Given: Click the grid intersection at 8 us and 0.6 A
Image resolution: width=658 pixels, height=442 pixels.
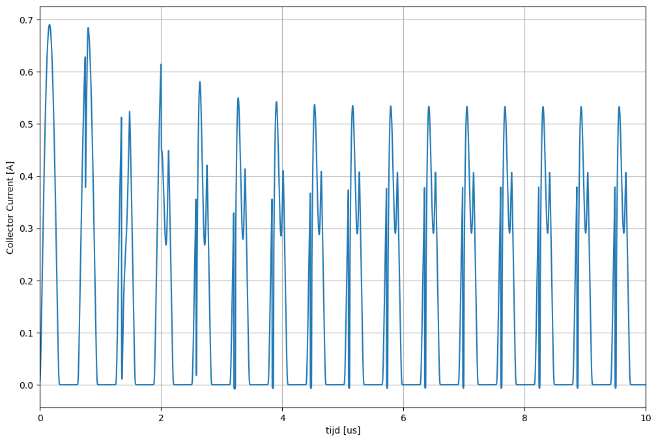Looking at the screenshot, I should click(x=524, y=72).
